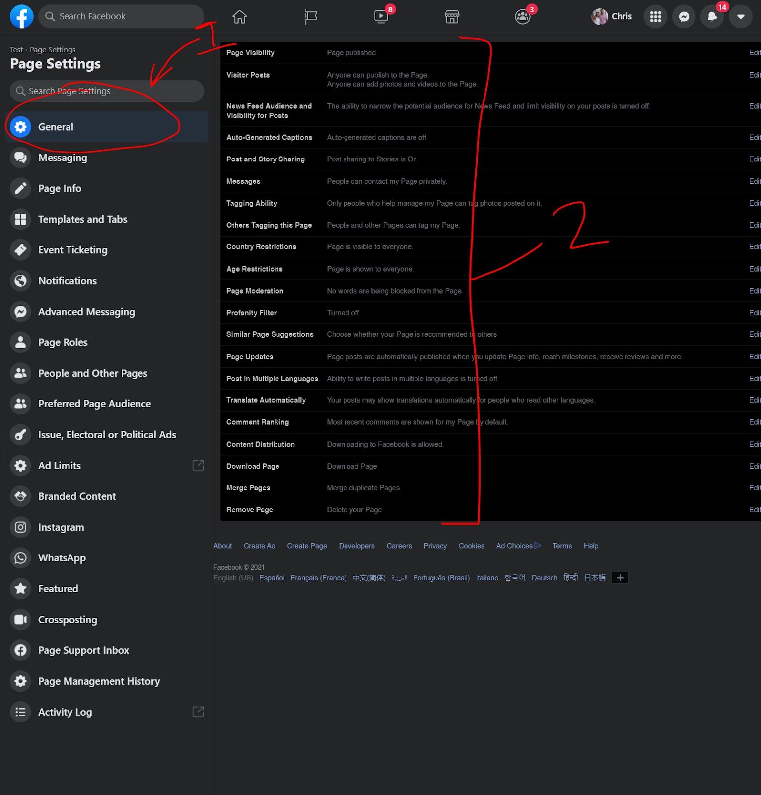Open Branded Content handshake icon

(x=20, y=496)
